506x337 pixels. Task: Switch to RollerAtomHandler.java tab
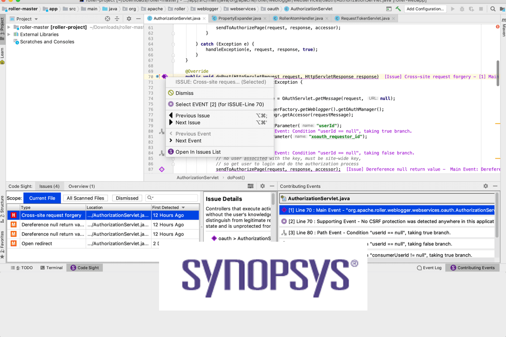pyautogui.click(x=300, y=19)
